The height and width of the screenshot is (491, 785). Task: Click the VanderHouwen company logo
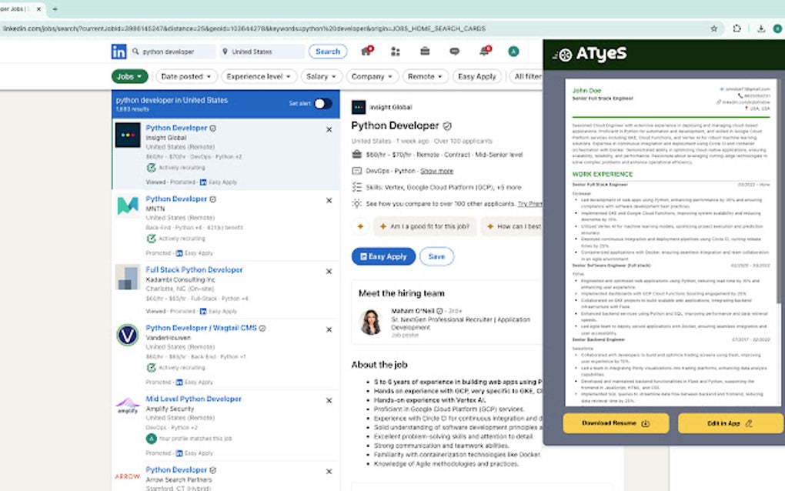128,335
